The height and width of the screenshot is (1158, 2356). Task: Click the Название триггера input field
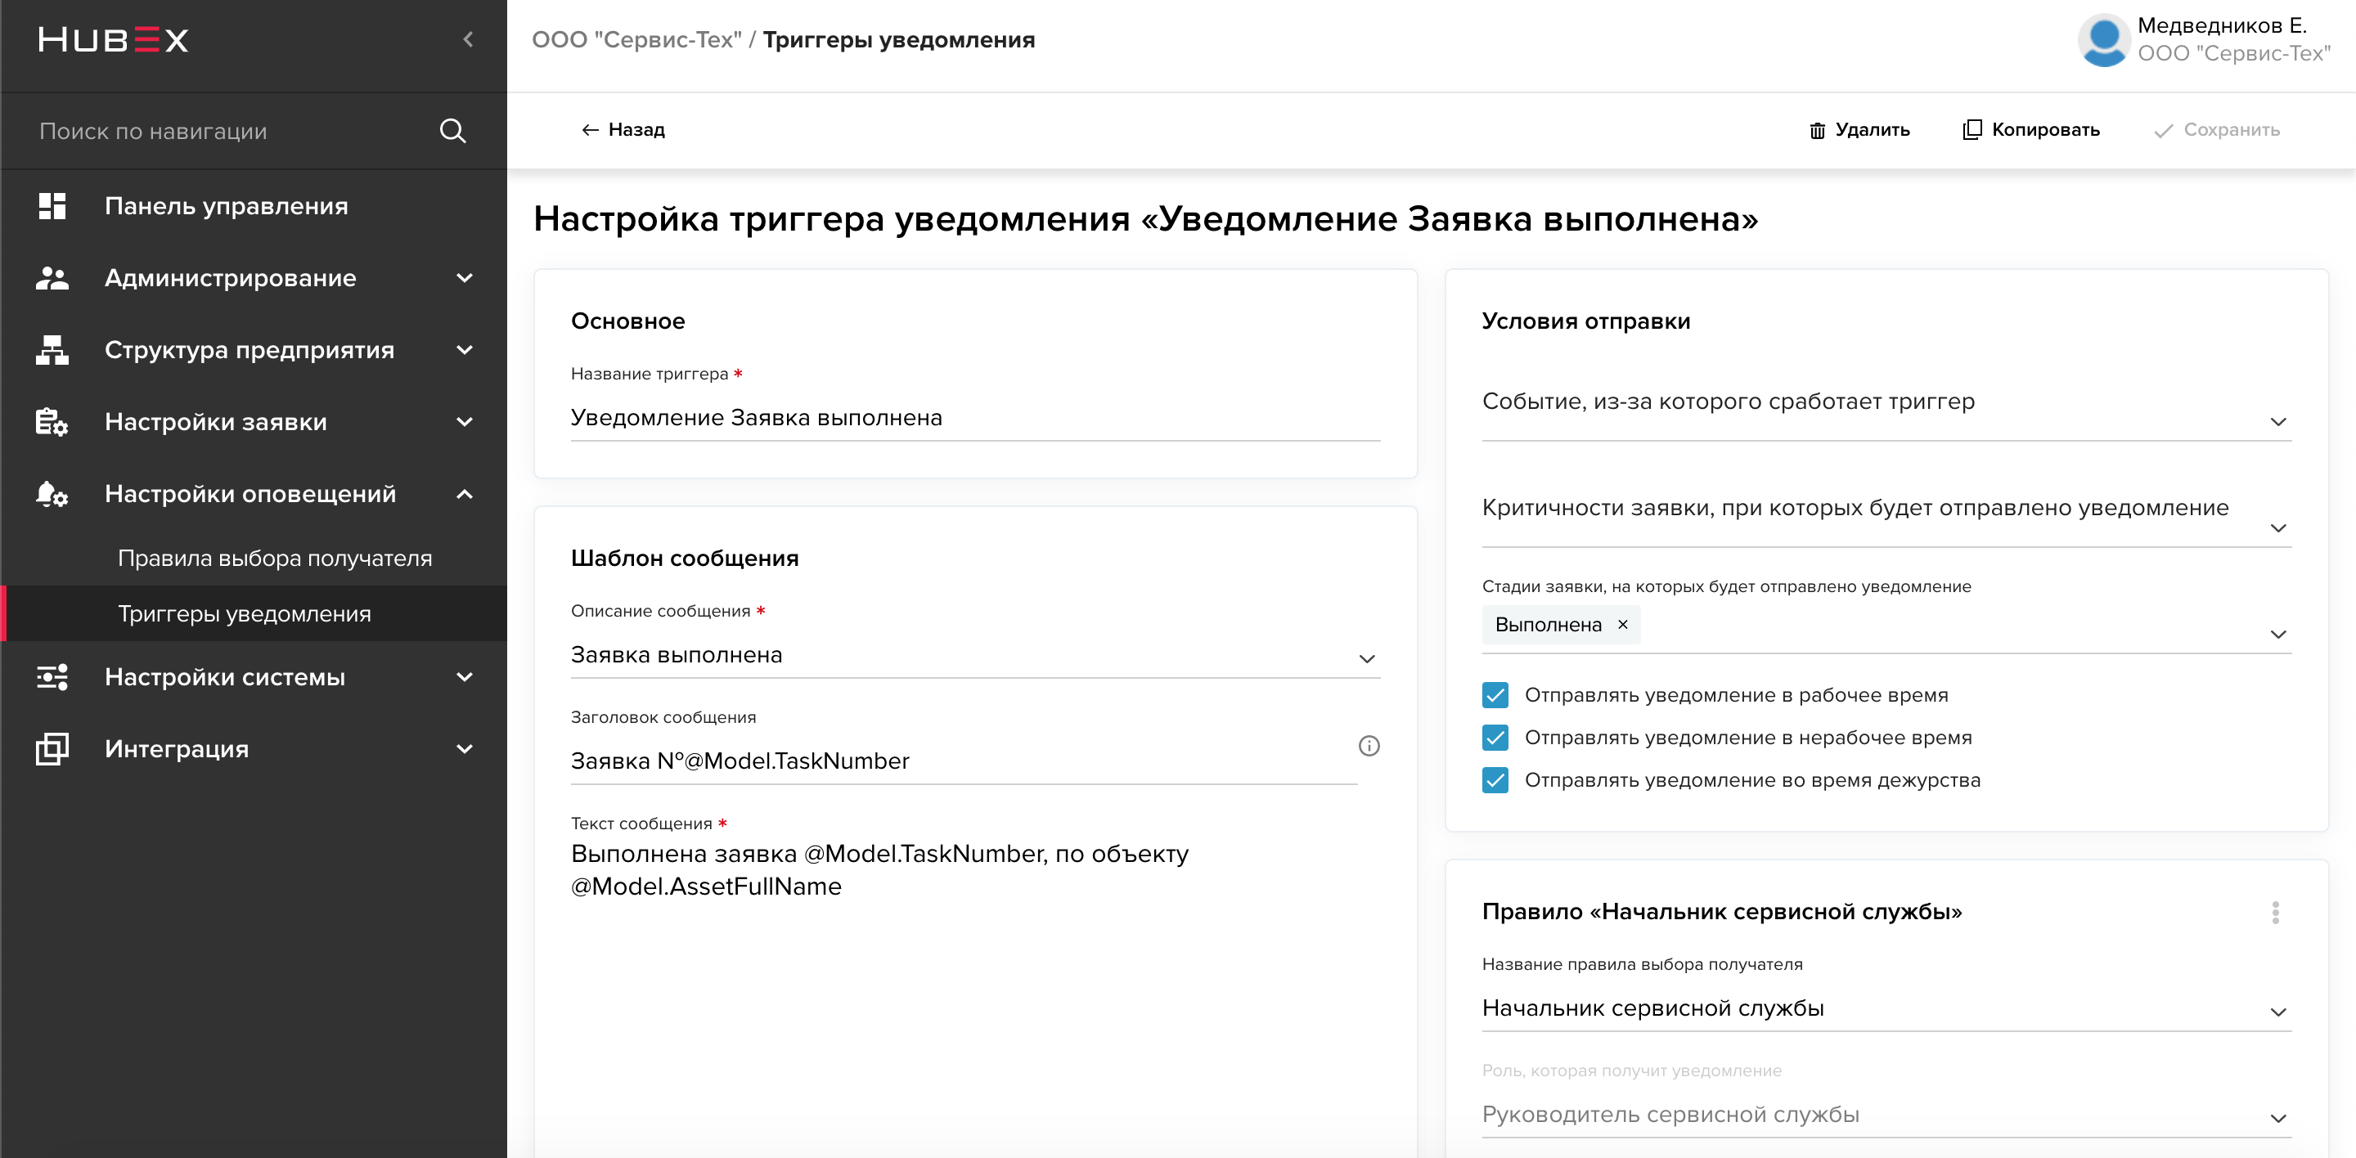tap(975, 418)
